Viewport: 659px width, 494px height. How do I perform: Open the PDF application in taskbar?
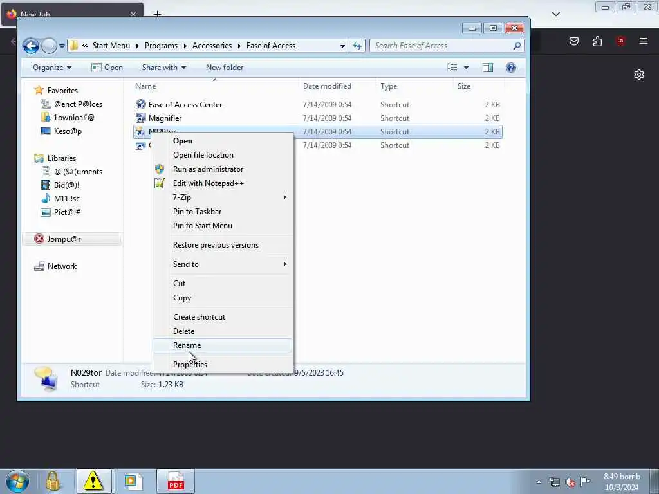tap(176, 481)
